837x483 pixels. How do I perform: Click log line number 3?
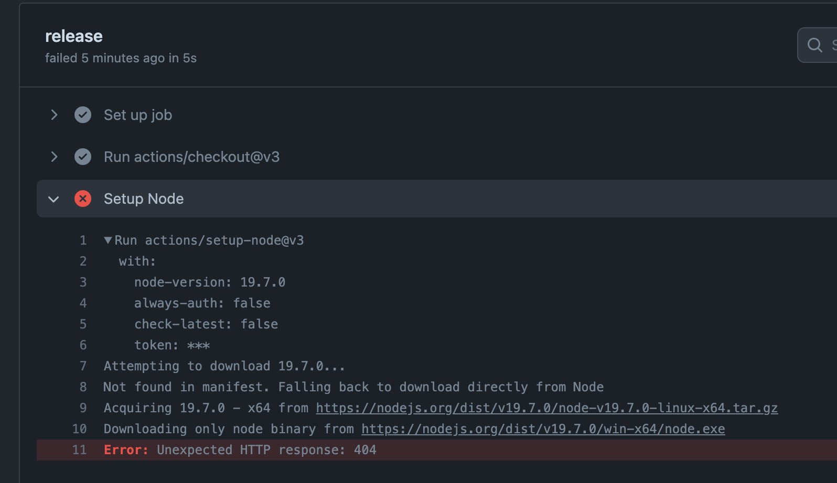point(83,282)
